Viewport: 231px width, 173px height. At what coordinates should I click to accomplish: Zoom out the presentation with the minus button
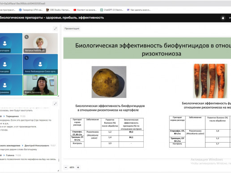(66, 167)
